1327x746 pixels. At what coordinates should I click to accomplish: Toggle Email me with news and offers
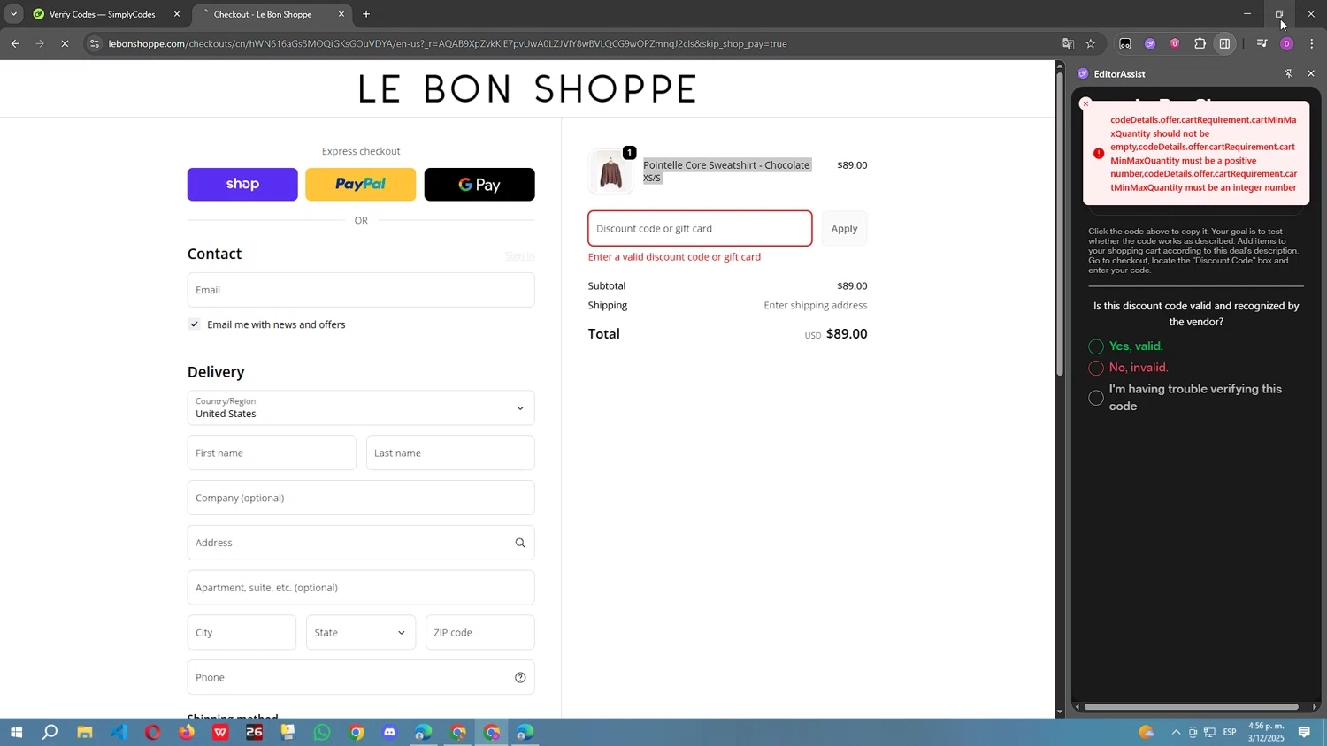tap(195, 324)
